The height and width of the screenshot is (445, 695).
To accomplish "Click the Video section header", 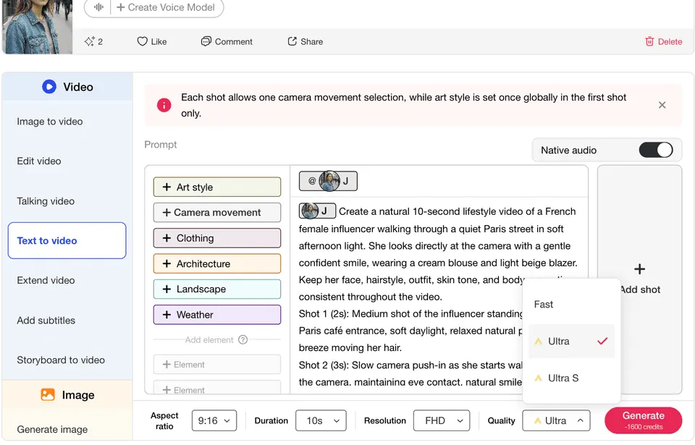I will click(x=67, y=86).
